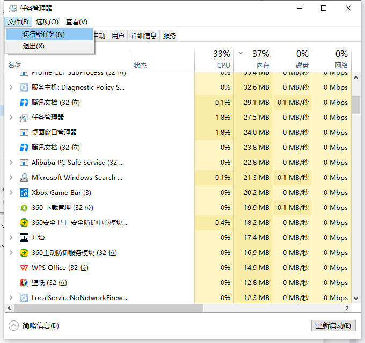Choose 运行新任务(N) from the File menu
The height and width of the screenshot is (343, 365).
44,34
